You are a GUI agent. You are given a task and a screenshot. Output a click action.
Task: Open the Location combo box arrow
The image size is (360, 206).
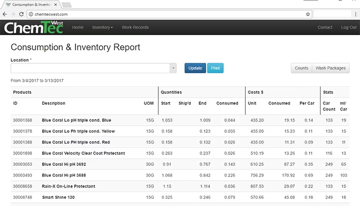pos(173,68)
